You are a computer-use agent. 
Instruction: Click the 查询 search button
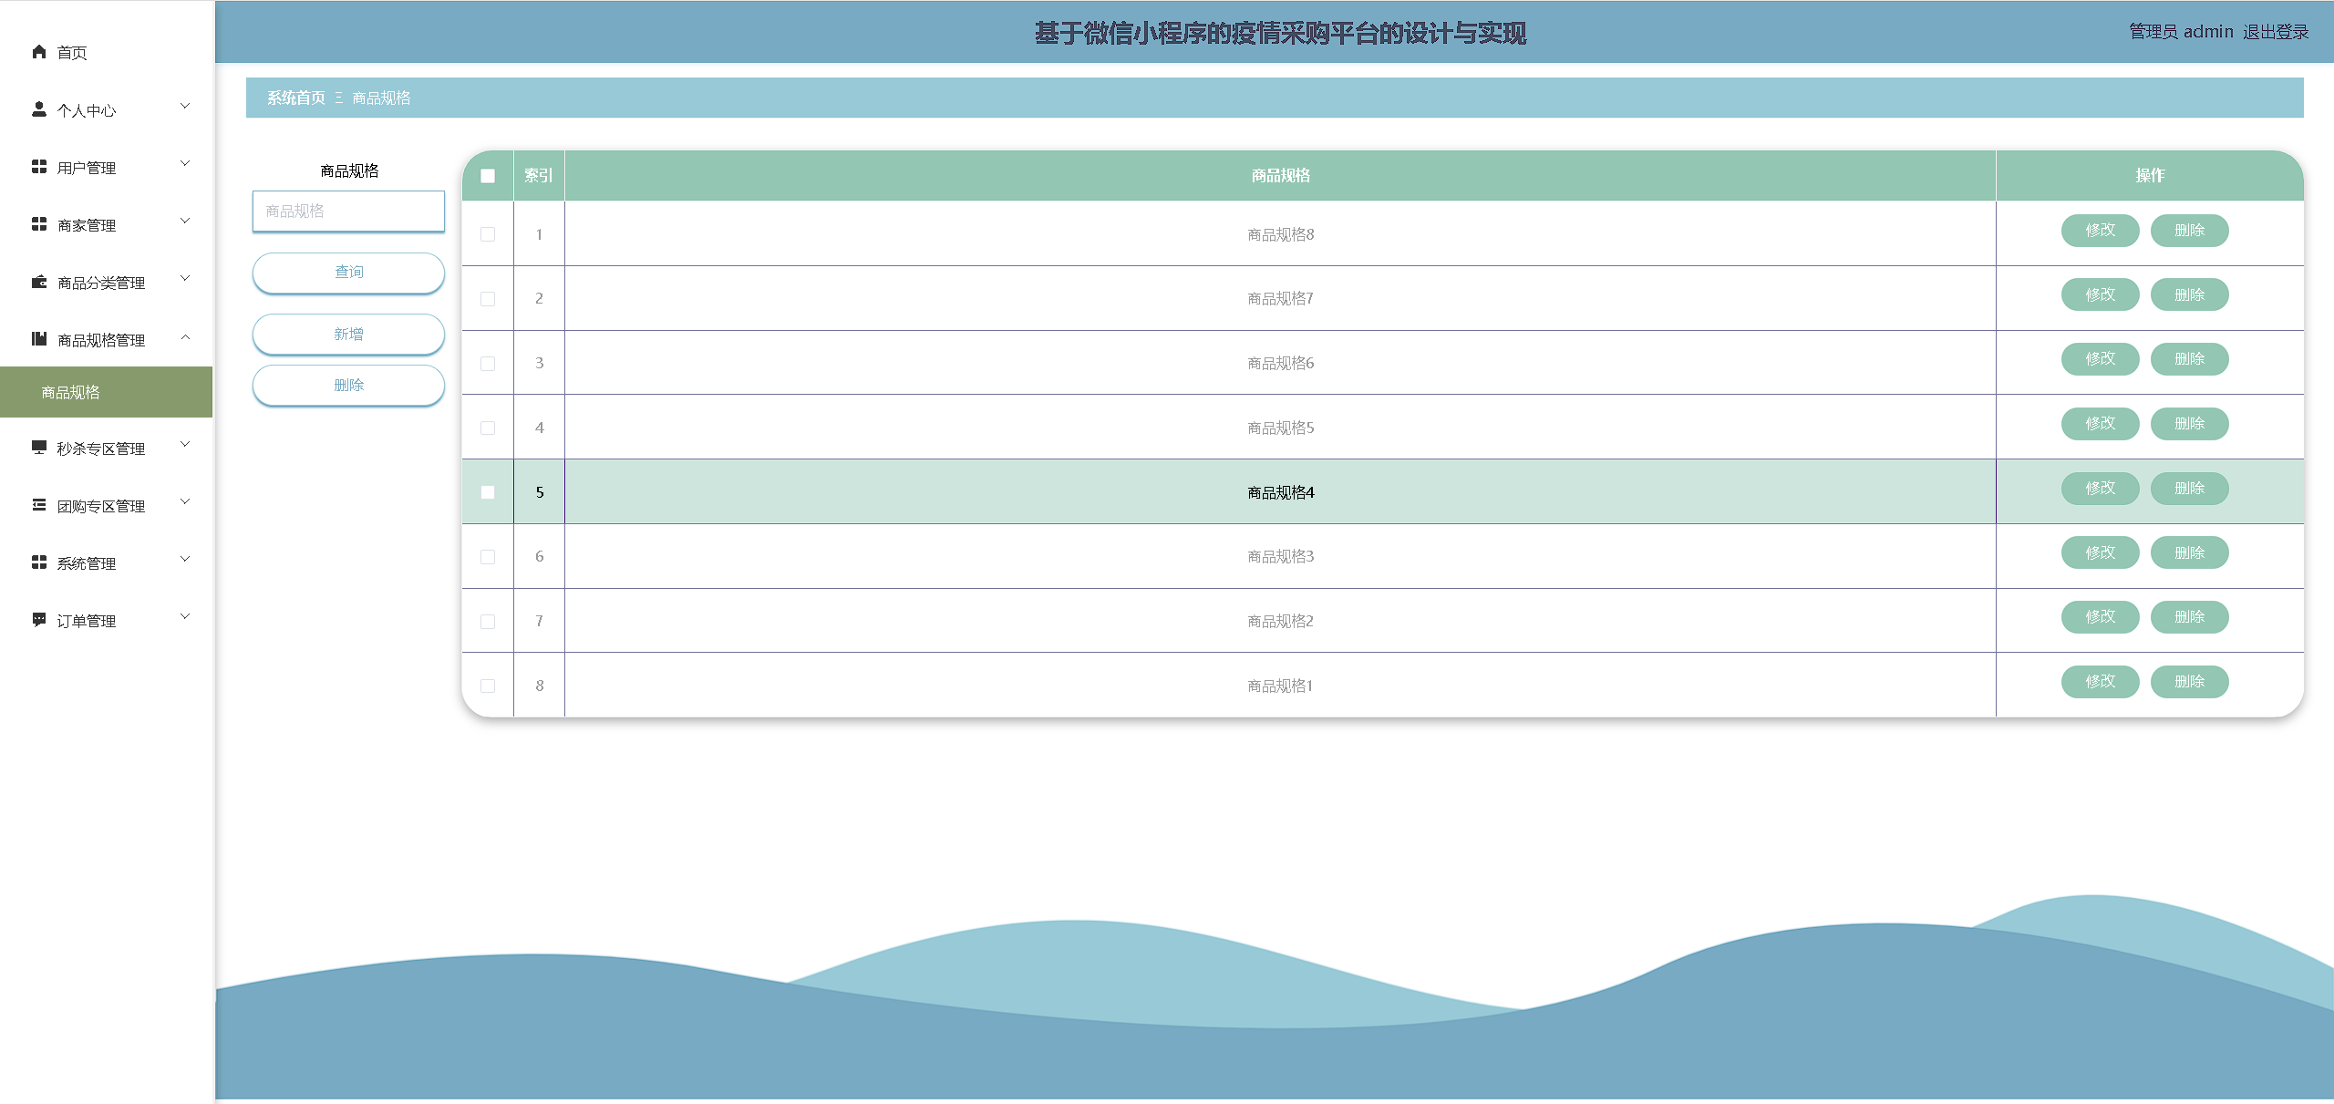(348, 272)
